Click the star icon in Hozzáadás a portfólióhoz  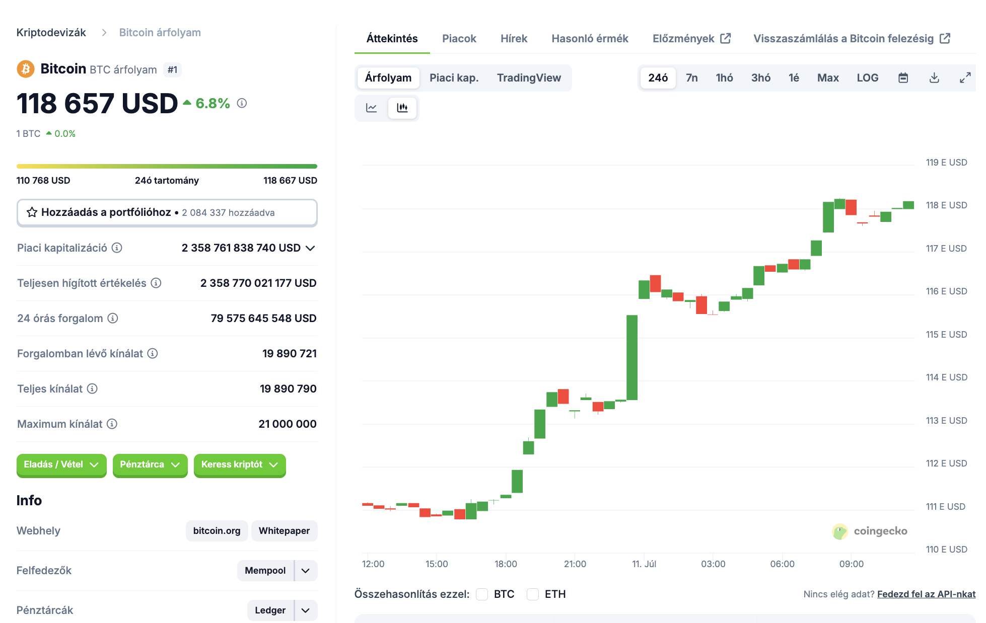(32, 212)
